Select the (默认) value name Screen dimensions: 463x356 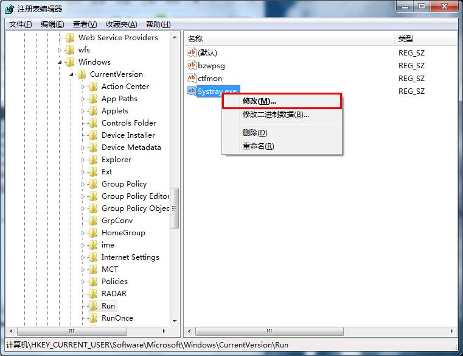pyautogui.click(x=207, y=52)
